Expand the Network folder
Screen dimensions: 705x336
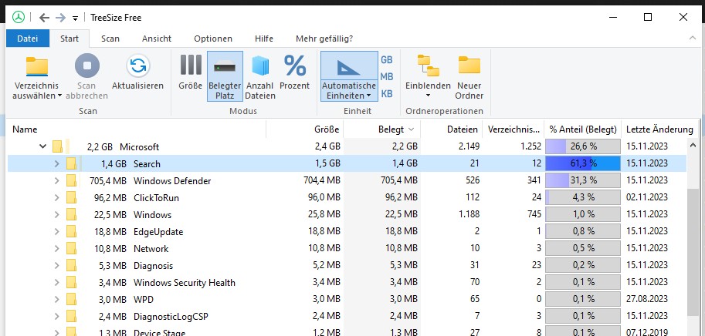point(56,248)
